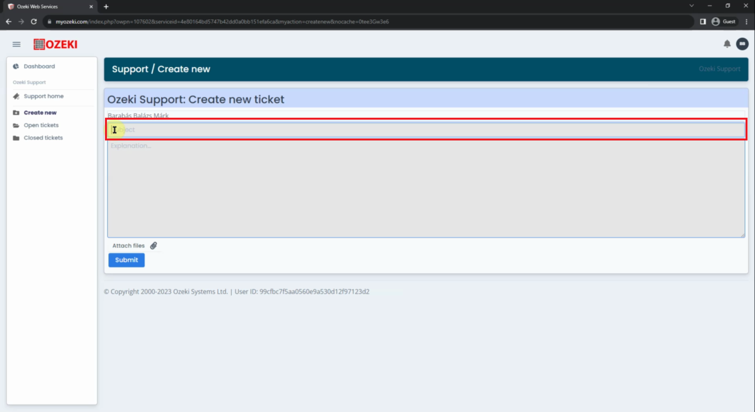Click the Attach files label

point(129,246)
